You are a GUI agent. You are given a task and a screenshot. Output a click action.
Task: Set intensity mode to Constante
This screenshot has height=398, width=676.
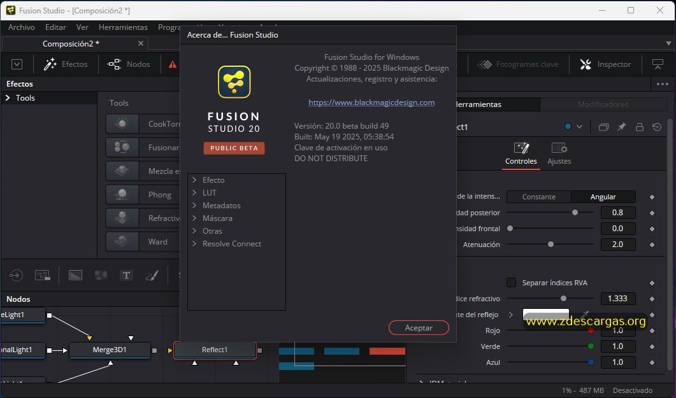539,197
